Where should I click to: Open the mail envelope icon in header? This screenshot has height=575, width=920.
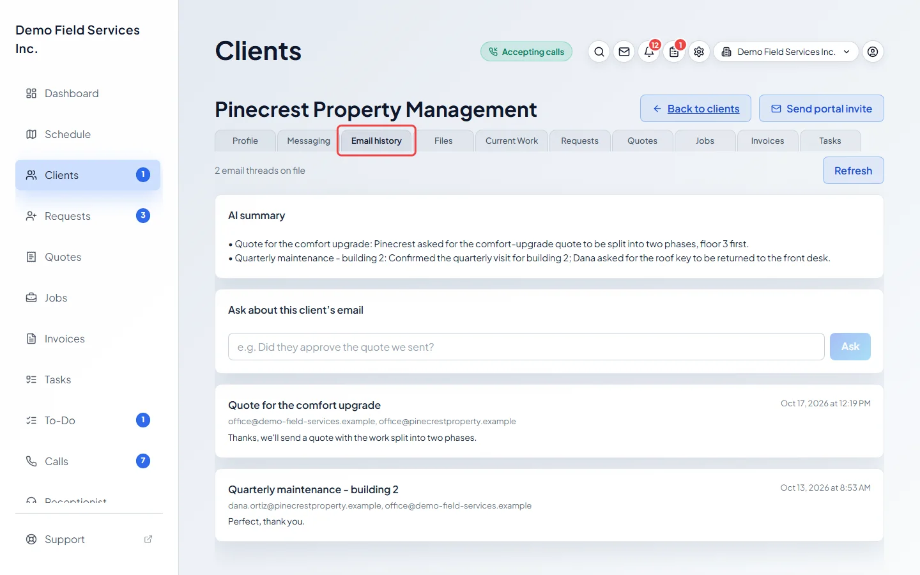pyautogui.click(x=624, y=52)
